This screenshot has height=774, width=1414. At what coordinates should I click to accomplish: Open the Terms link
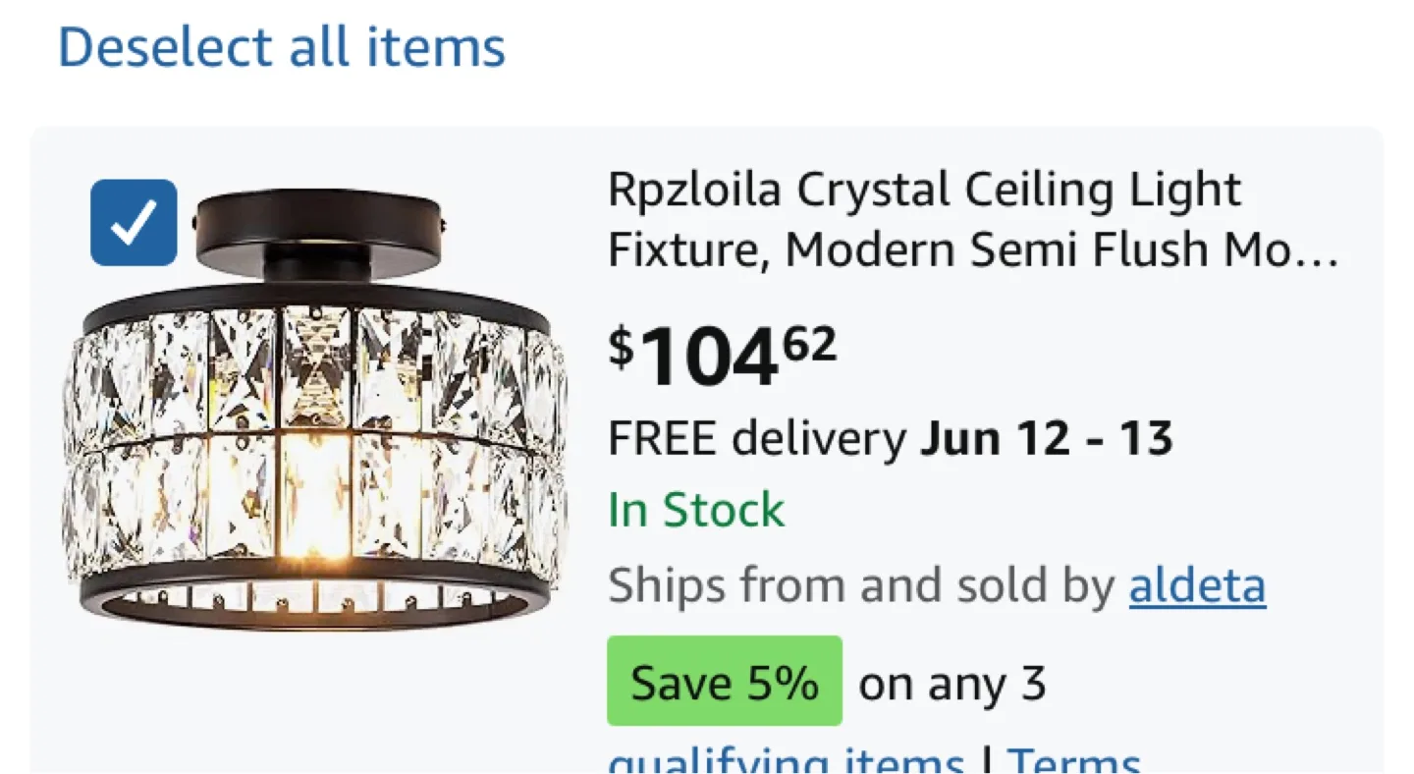coord(1073,761)
